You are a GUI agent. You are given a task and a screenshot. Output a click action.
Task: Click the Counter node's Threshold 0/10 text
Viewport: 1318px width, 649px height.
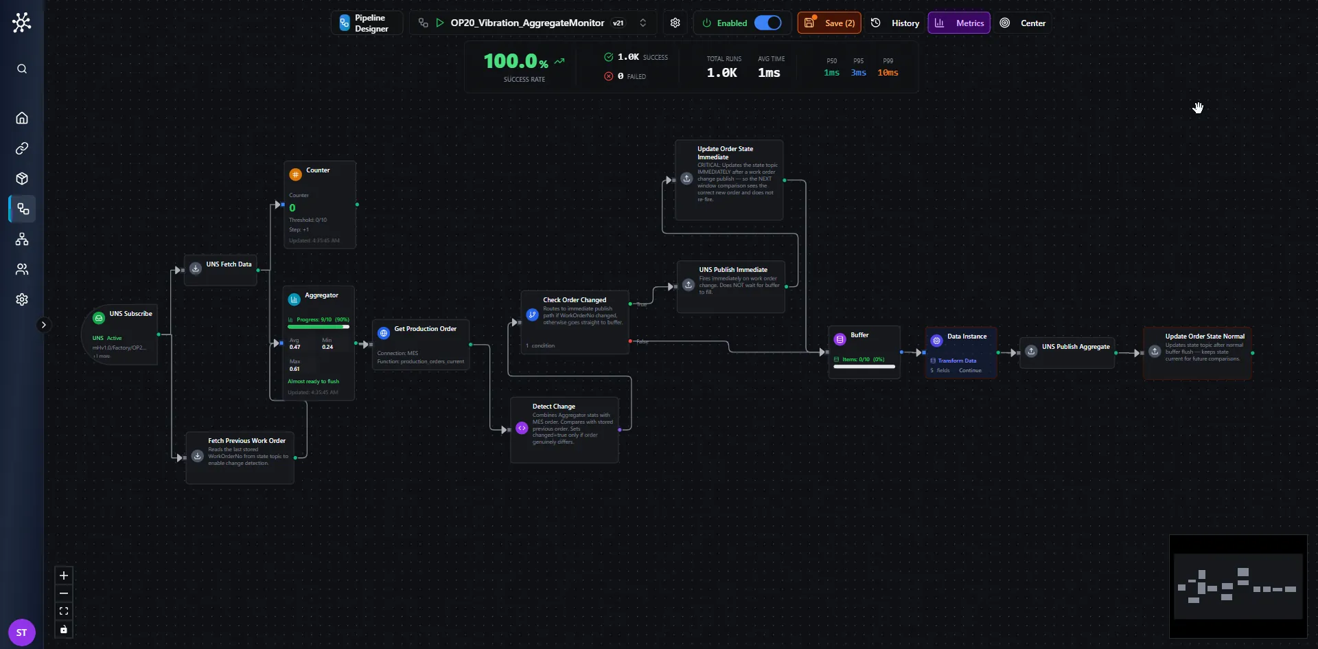coord(308,220)
